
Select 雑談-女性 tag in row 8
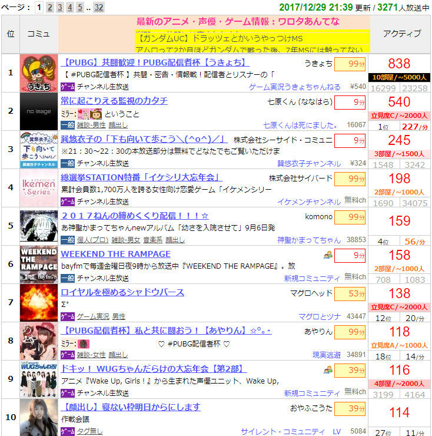(91, 355)
